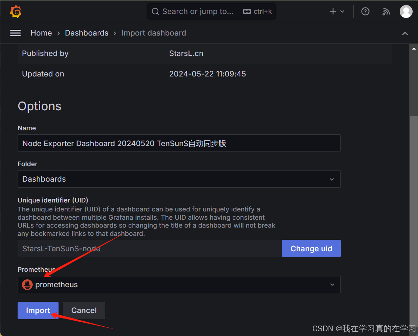The width and height of the screenshot is (418, 336).
Task: Click the Import dashboard breadcrumb text
Action: click(154, 33)
